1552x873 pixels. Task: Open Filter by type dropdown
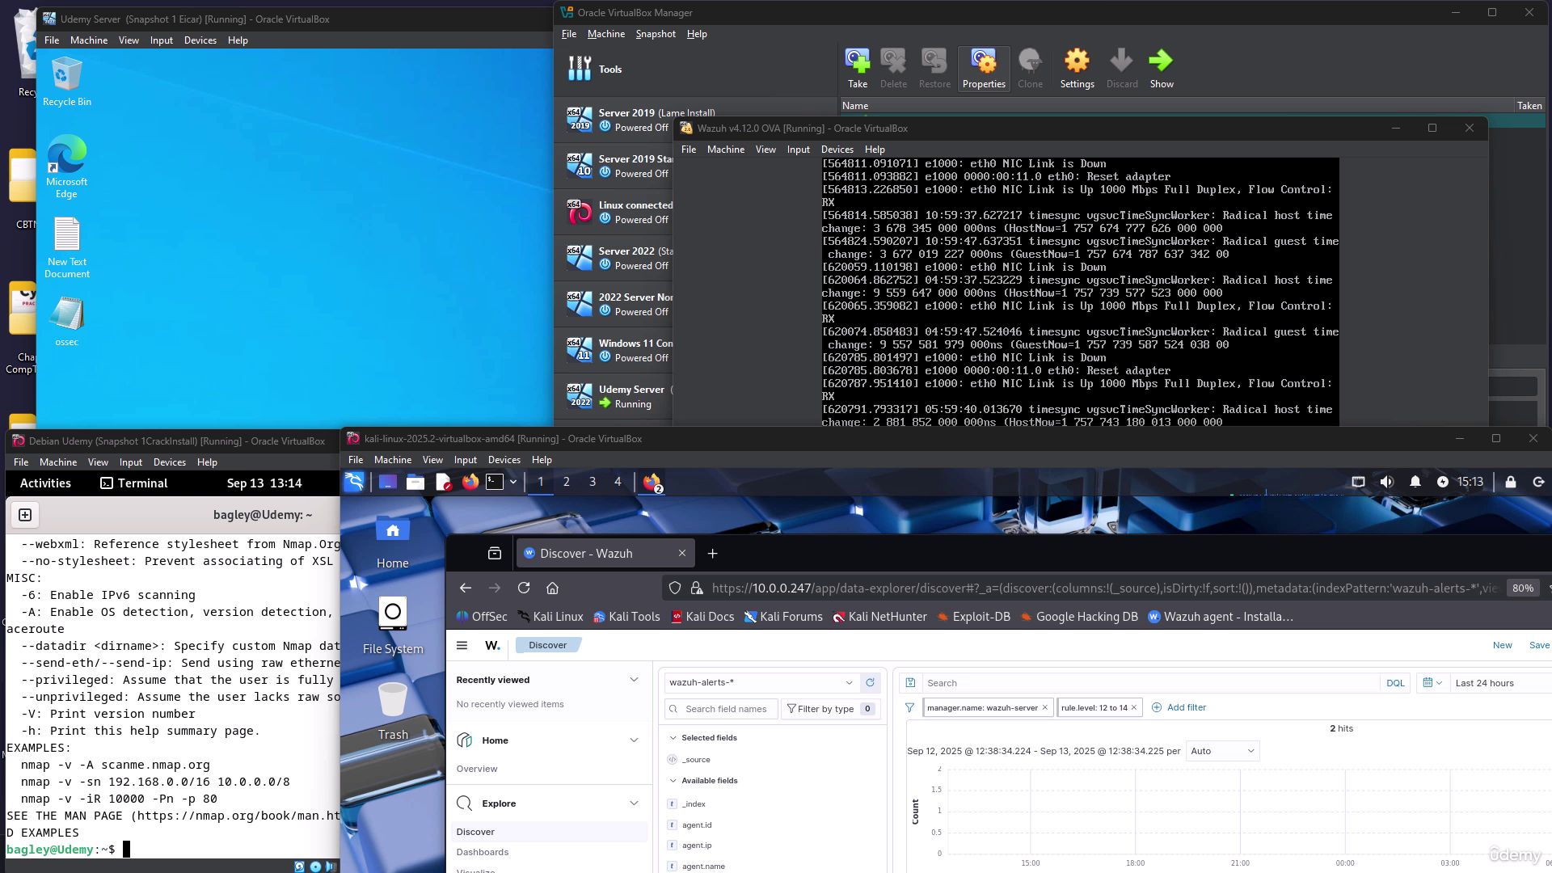click(x=830, y=709)
